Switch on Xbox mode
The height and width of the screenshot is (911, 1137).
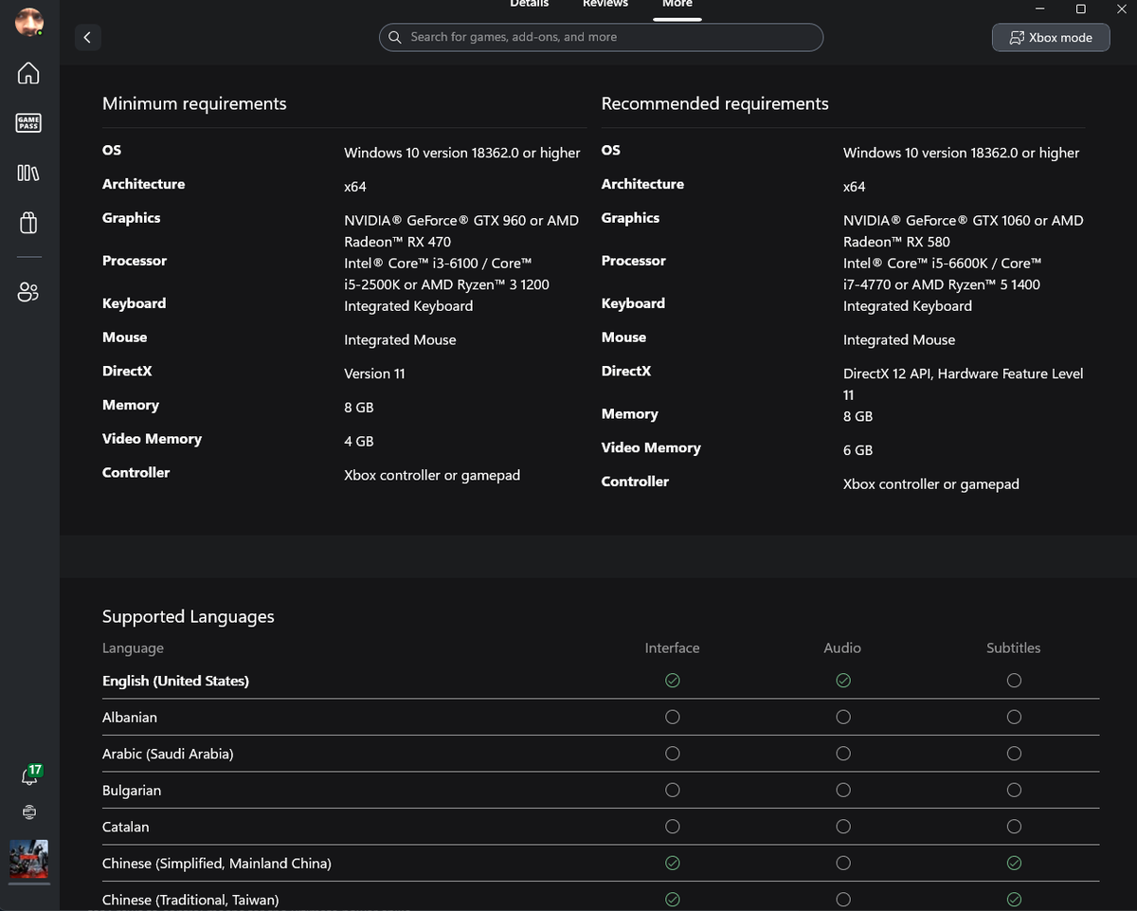click(1051, 37)
